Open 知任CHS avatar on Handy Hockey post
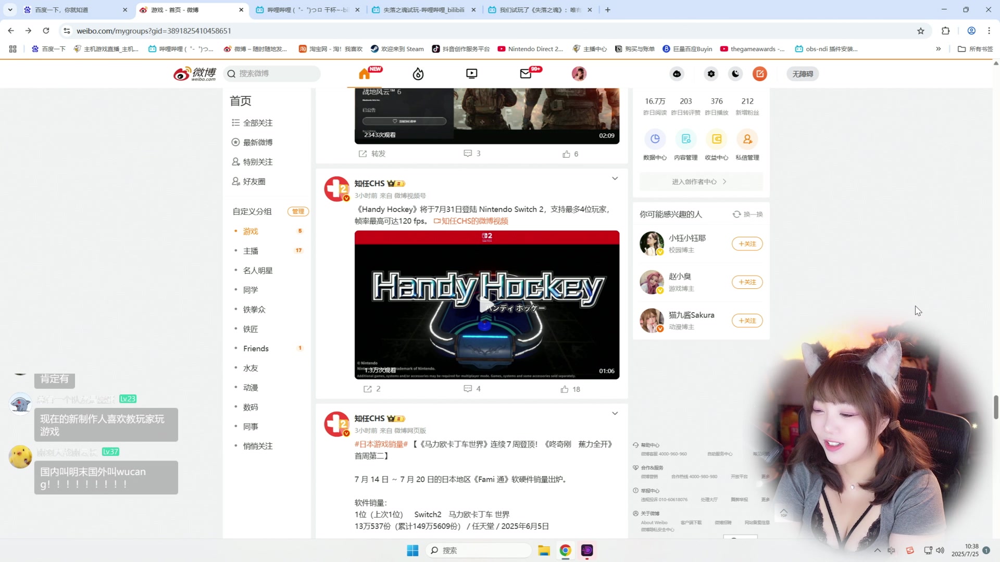The width and height of the screenshot is (1000, 562). pos(336,189)
